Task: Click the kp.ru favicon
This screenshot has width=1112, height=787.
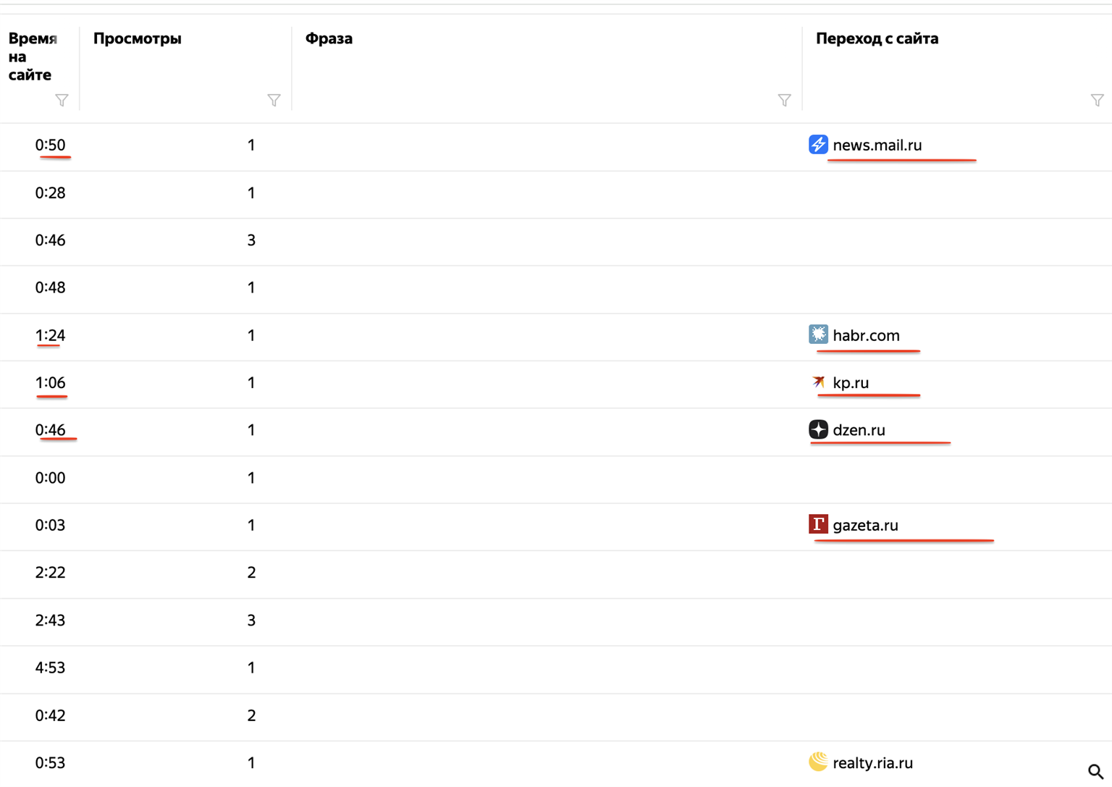Action: click(818, 382)
